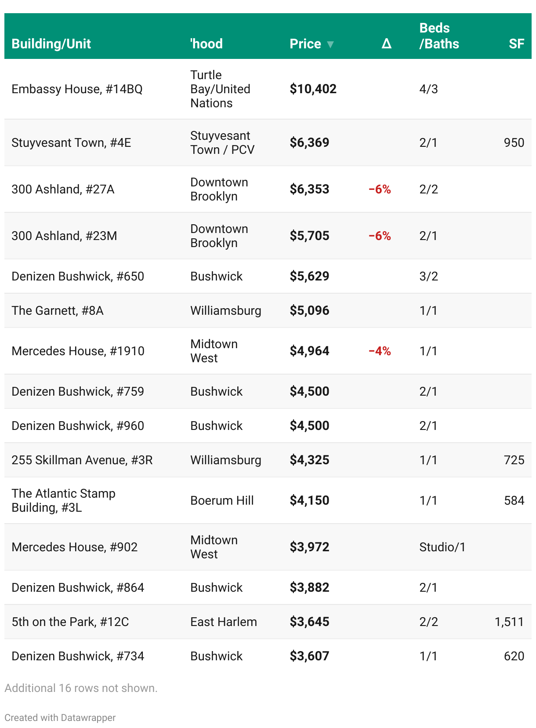
Task: Select the 255 Skillman Avenue, #3R row
Action: click(x=82, y=460)
